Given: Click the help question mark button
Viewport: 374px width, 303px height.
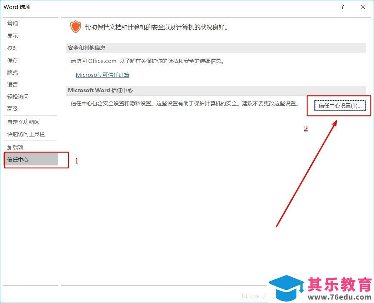Looking at the screenshot, I should [343, 7].
